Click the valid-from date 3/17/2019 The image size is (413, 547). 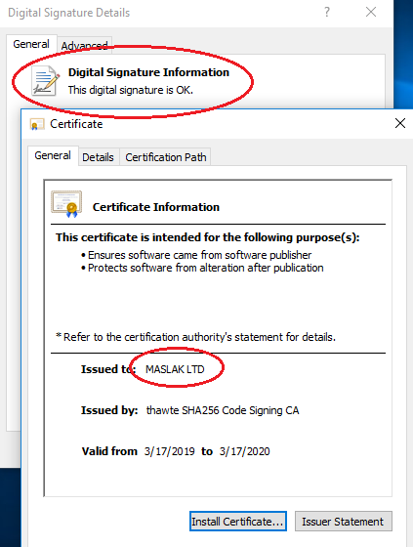pos(170,451)
